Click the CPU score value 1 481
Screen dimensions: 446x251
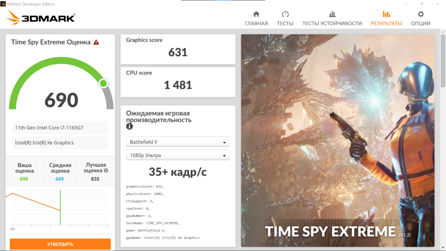(178, 85)
